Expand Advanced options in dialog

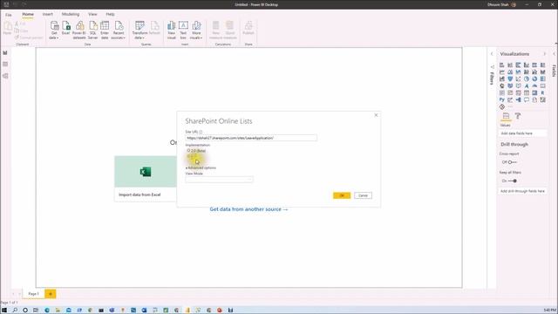[x=201, y=167]
